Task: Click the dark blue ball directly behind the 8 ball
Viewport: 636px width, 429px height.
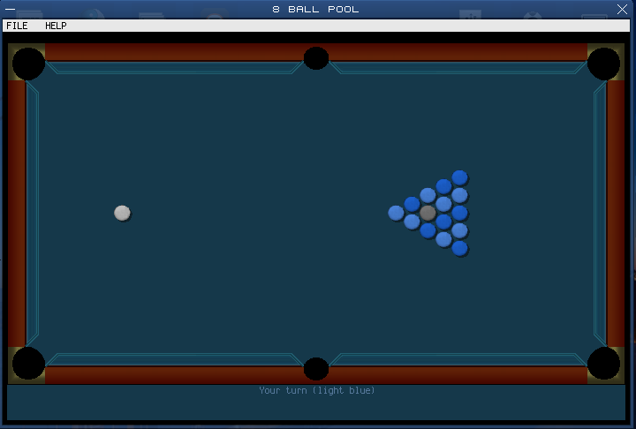Action: click(x=443, y=222)
